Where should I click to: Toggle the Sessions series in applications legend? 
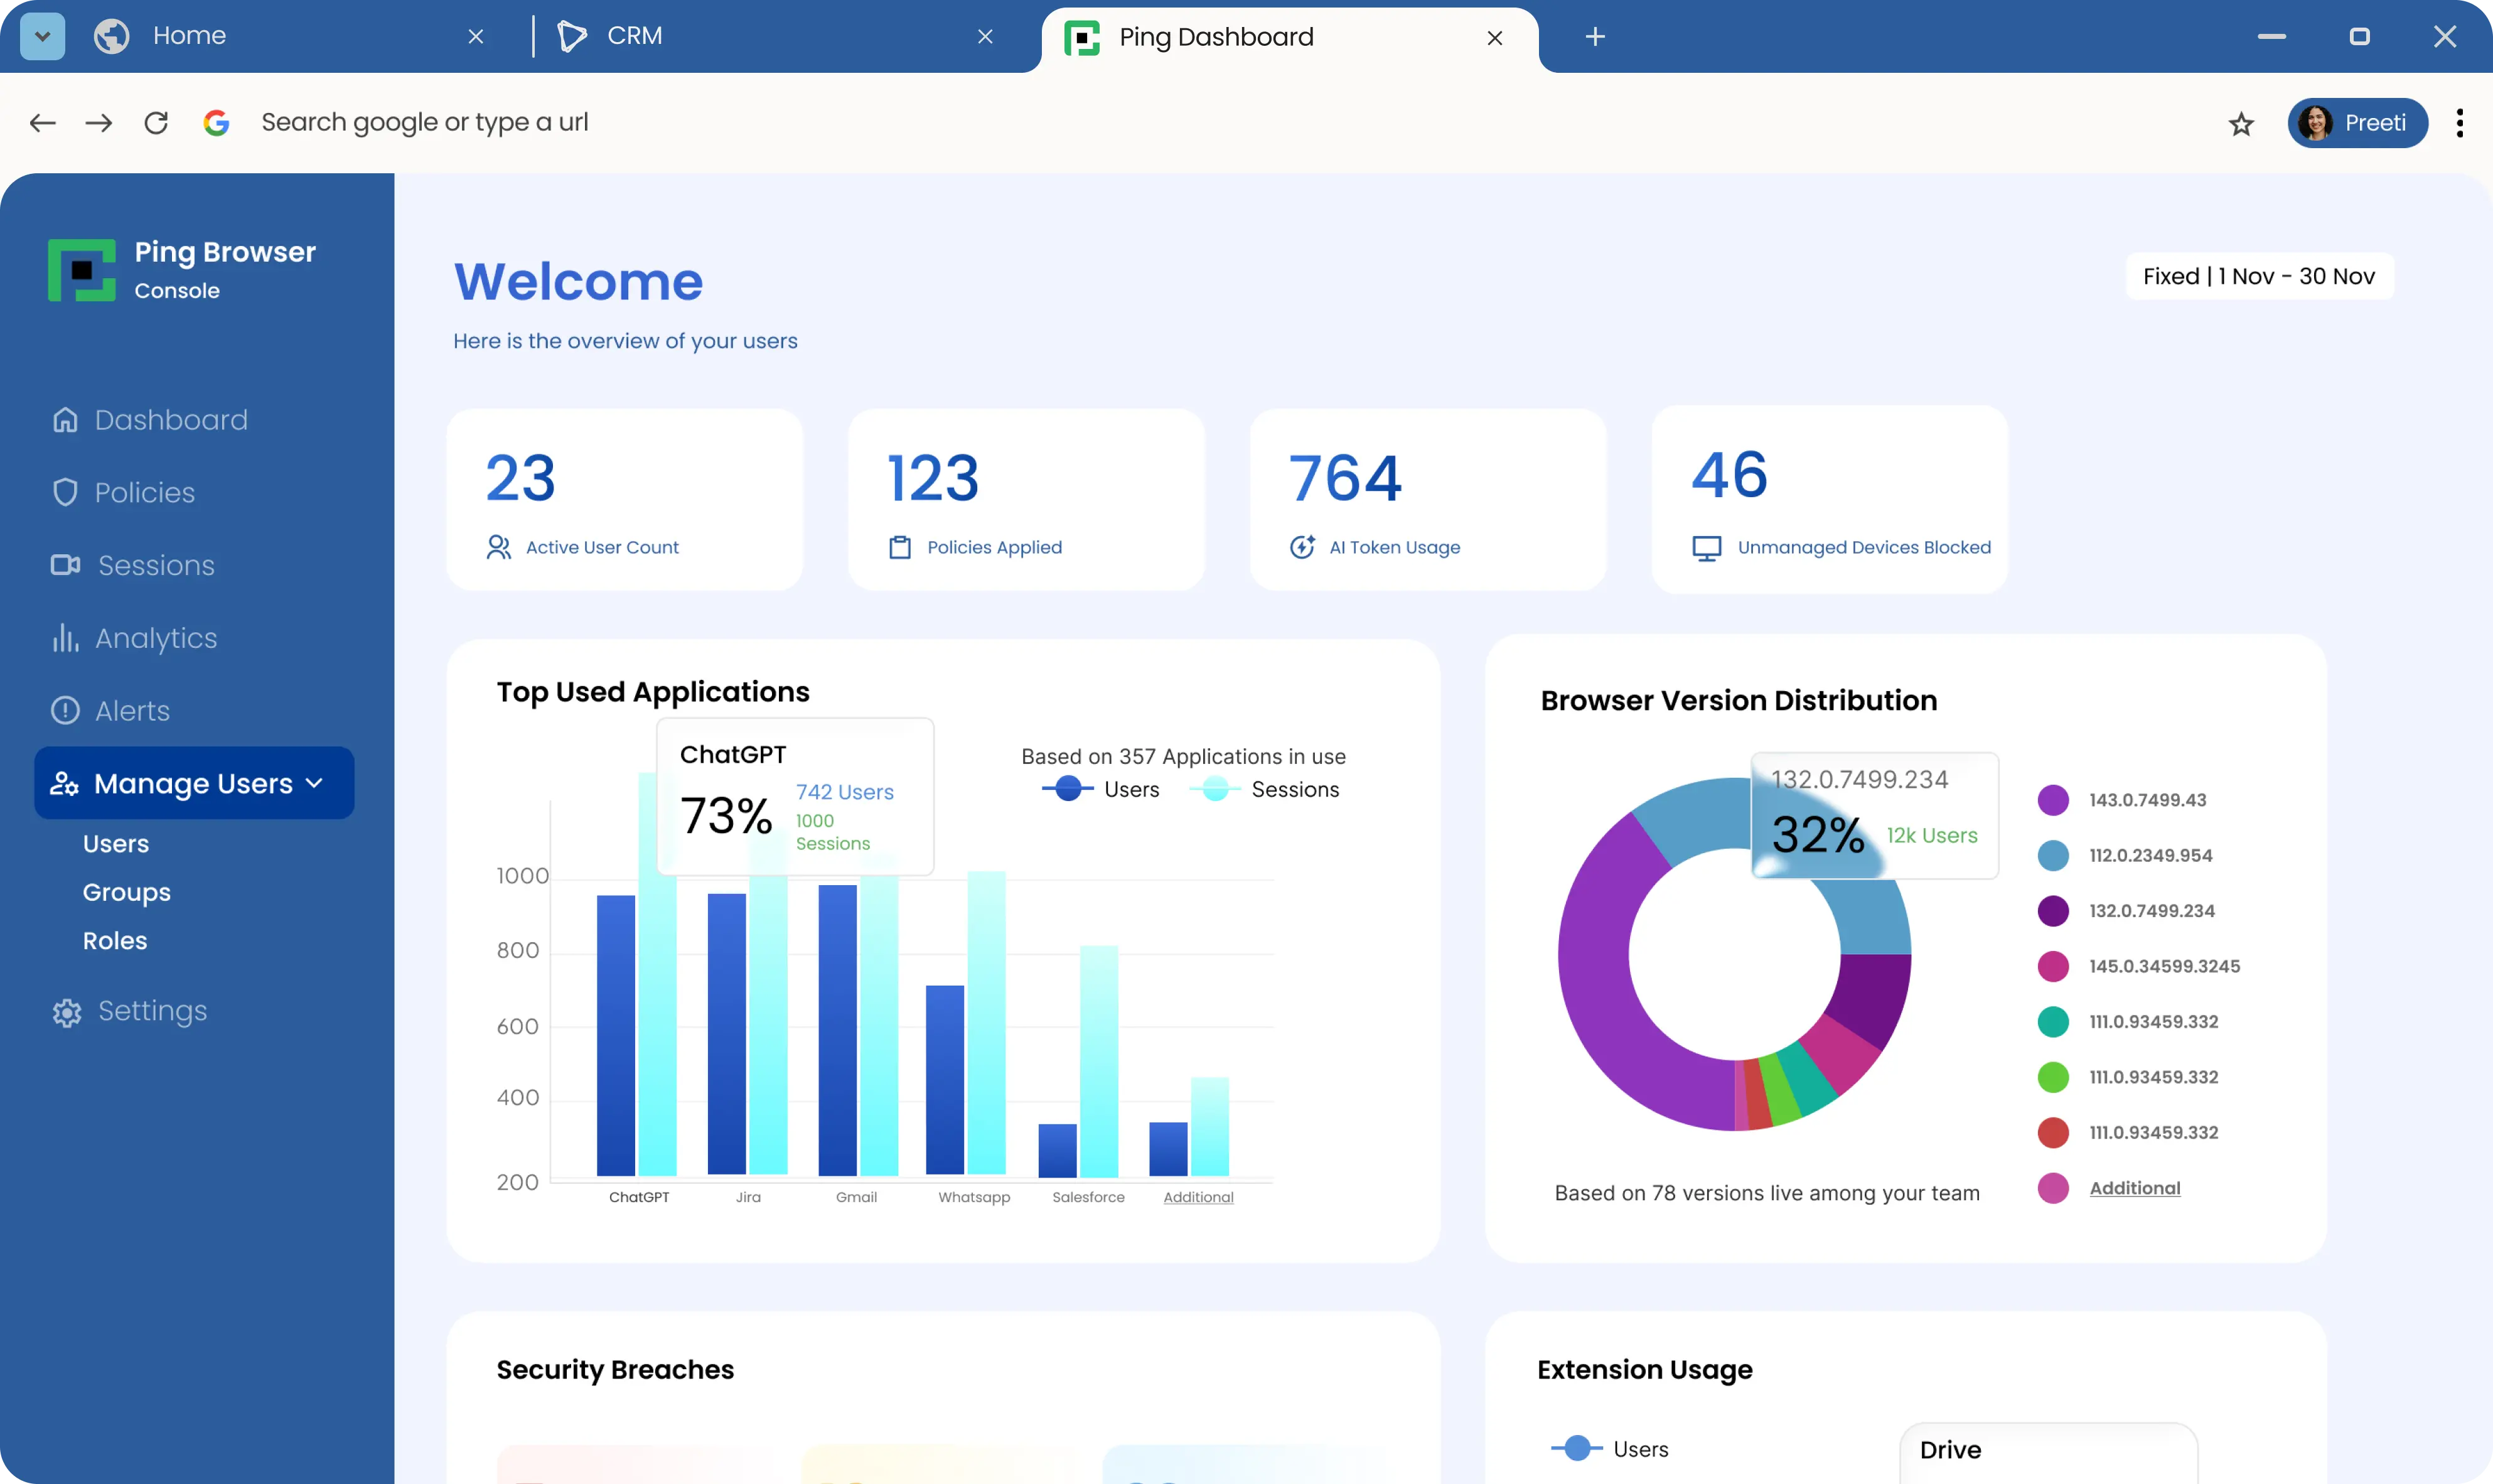click(1216, 789)
